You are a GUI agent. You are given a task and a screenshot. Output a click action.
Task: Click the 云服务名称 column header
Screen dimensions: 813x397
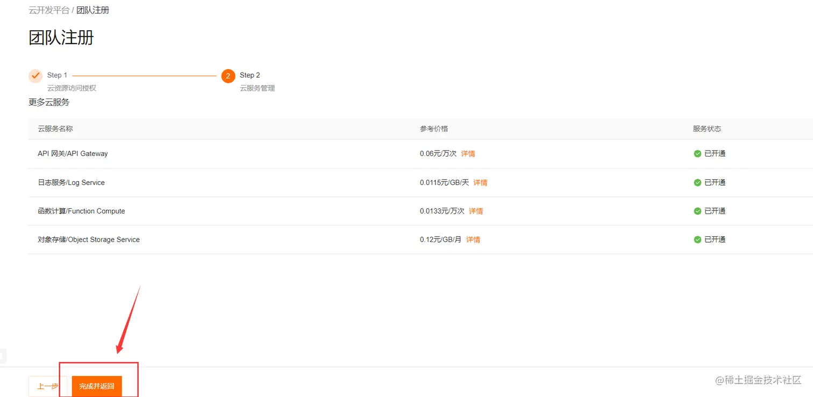pos(55,129)
